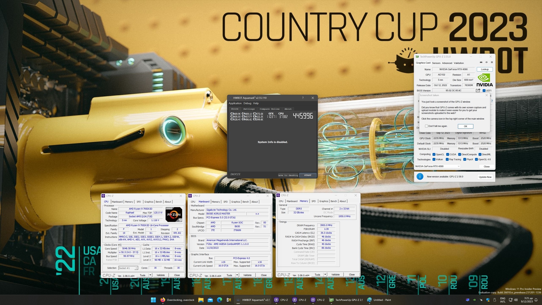This screenshot has width=542, height=305.
Task: Open the notification bell in system tray
Action: [536, 300]
